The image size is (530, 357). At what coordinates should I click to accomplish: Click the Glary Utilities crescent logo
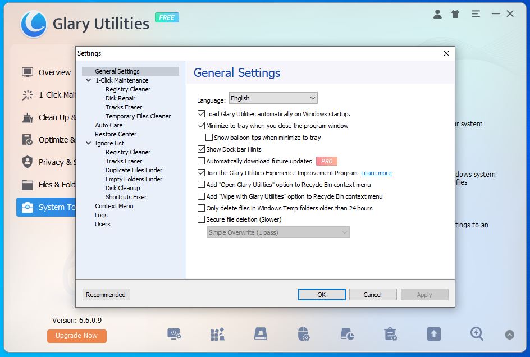34,24
